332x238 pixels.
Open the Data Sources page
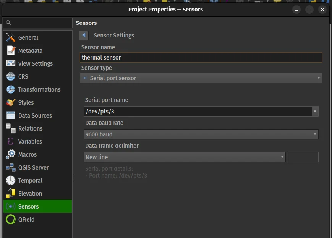(x=35, y=116)
